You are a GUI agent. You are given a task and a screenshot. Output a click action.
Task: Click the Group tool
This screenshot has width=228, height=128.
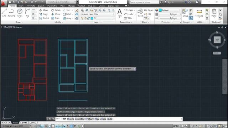185,13
